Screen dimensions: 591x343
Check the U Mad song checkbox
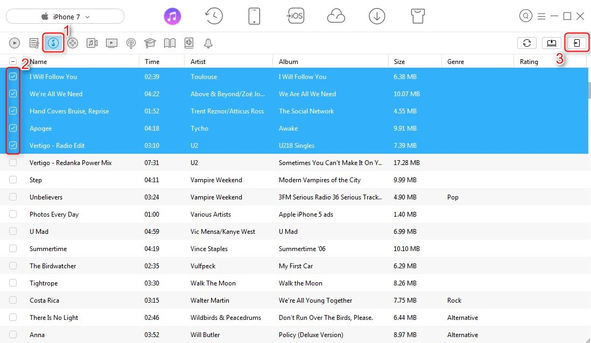(13, 232)
